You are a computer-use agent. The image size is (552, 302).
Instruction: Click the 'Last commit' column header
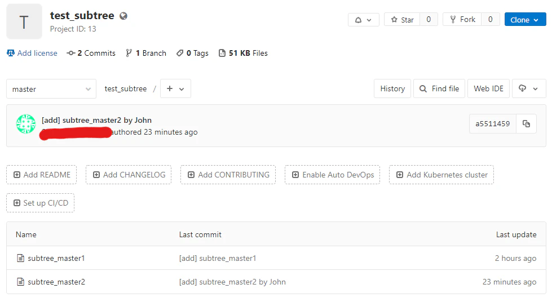200,234
